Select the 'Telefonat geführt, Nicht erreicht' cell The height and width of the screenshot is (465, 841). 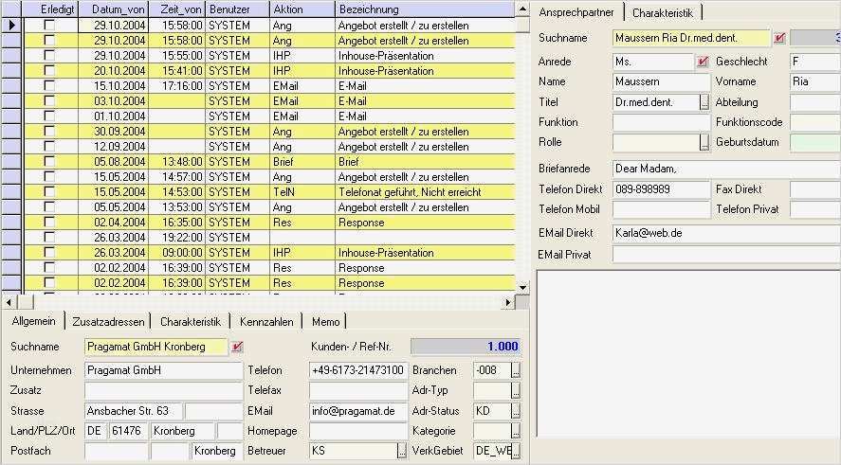[x=425, y=192]
